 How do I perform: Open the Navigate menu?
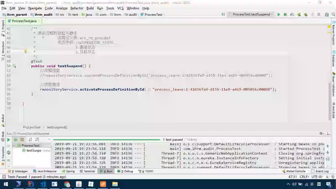pyautogui.click(x=35, y=8)
